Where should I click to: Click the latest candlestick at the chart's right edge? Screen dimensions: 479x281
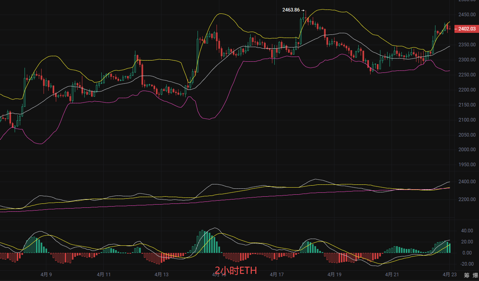450,28
